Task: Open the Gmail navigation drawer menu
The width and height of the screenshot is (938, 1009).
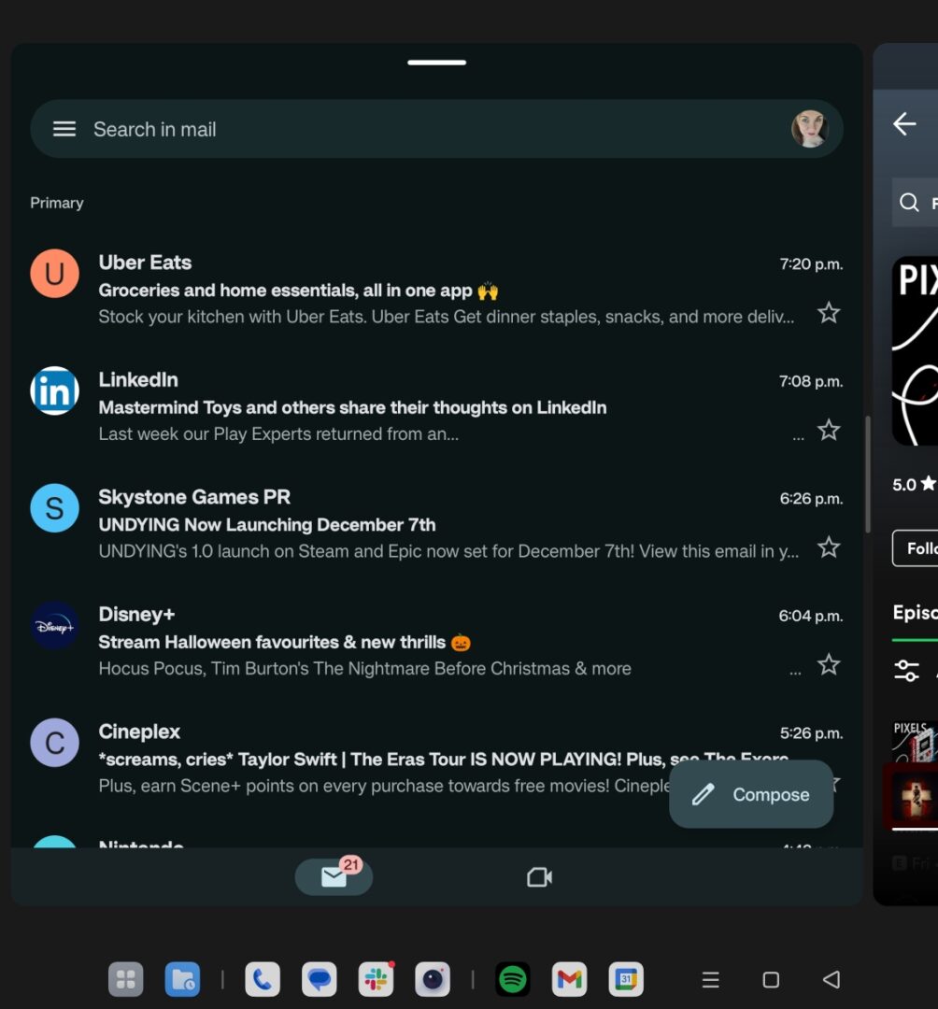Action: [64, 129]
